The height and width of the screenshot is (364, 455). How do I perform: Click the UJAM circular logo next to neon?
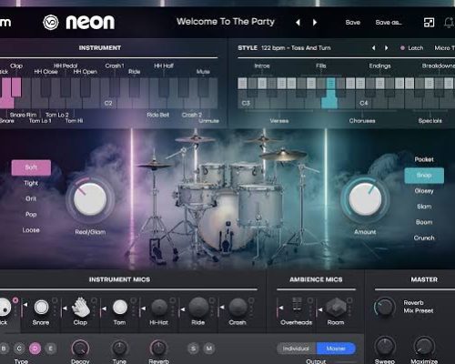pos(51,22)
